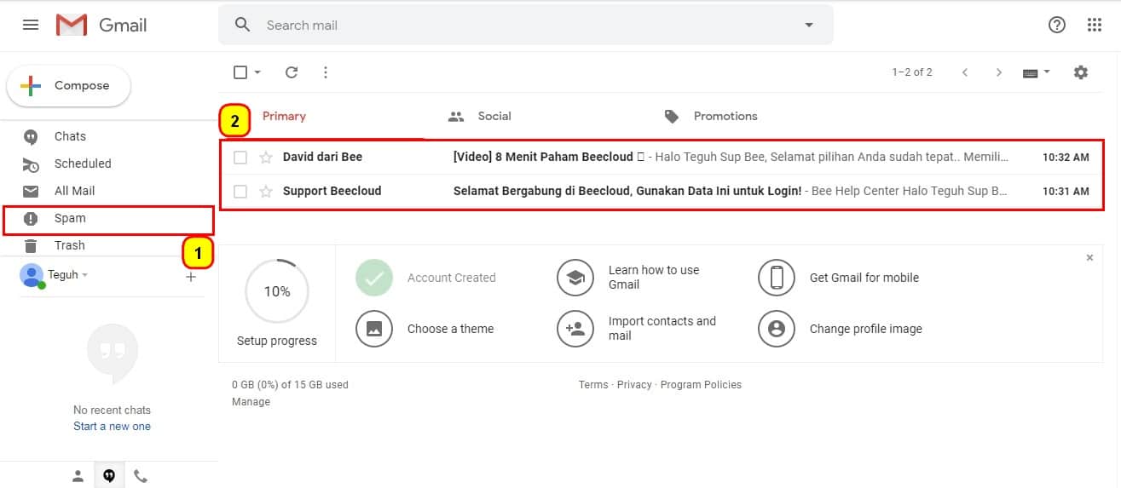Click the help question mark icon
Viewport: 1121px width, 488px height.
point(1057,26)
